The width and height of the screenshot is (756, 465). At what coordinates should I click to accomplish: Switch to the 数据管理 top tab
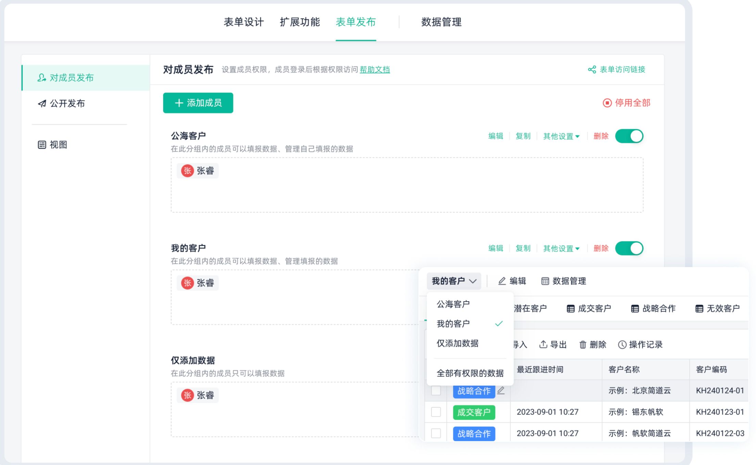[x=441, y=22]
